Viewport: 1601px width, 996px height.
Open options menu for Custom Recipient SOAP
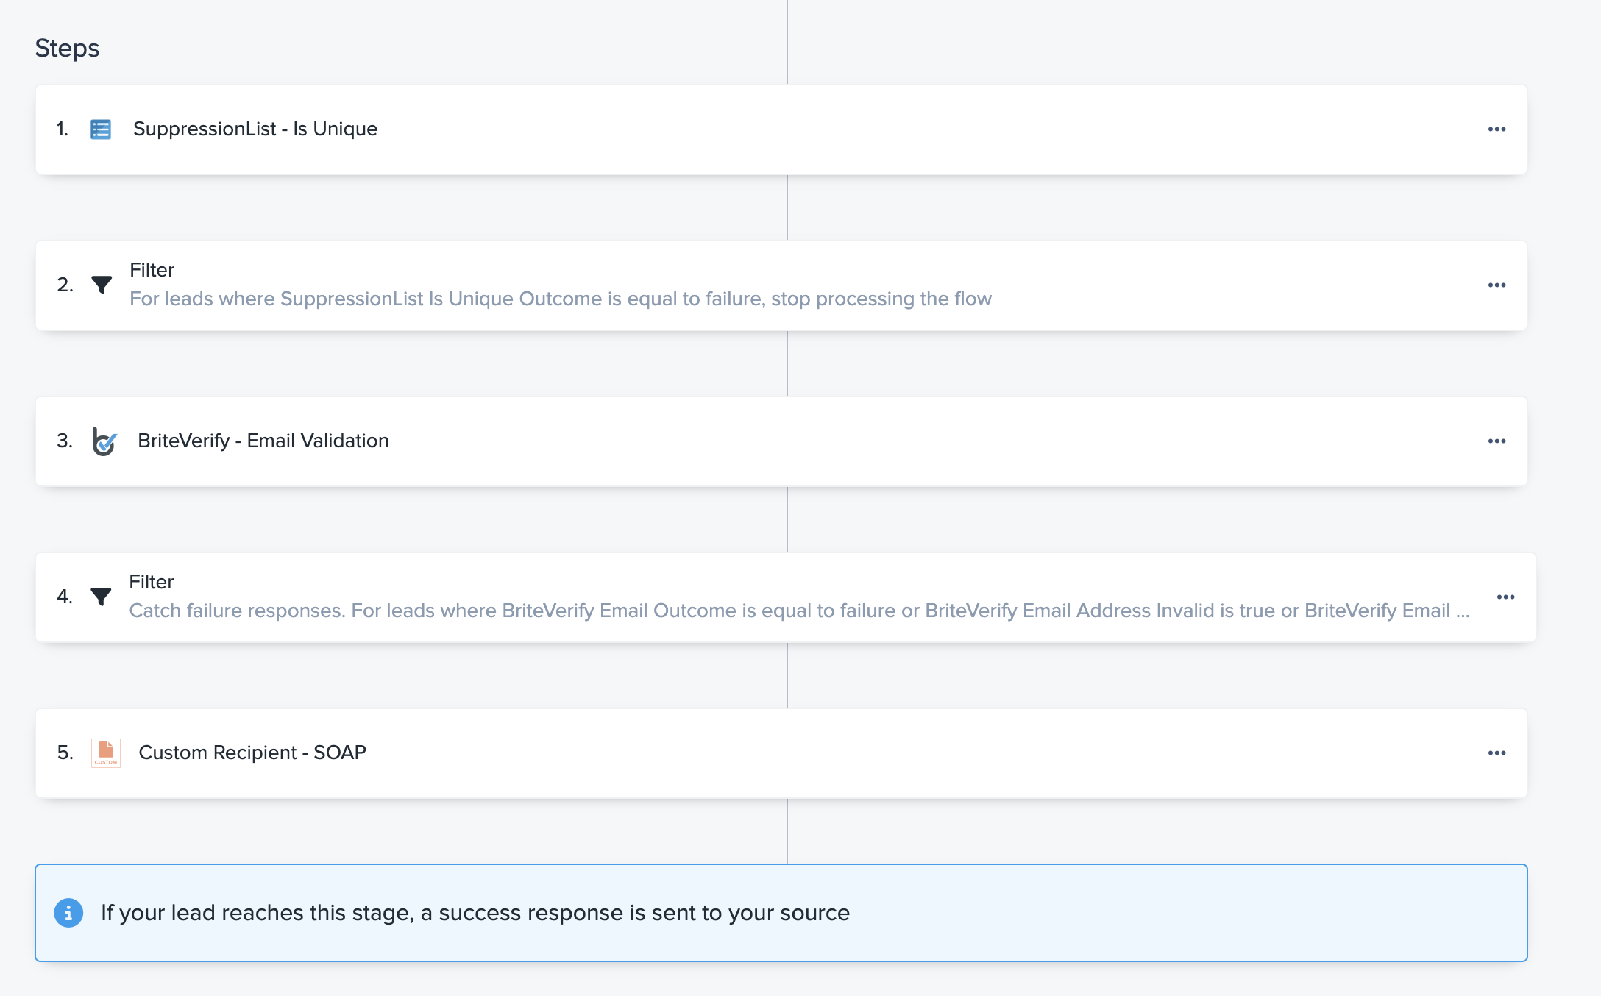[1497, 753]
